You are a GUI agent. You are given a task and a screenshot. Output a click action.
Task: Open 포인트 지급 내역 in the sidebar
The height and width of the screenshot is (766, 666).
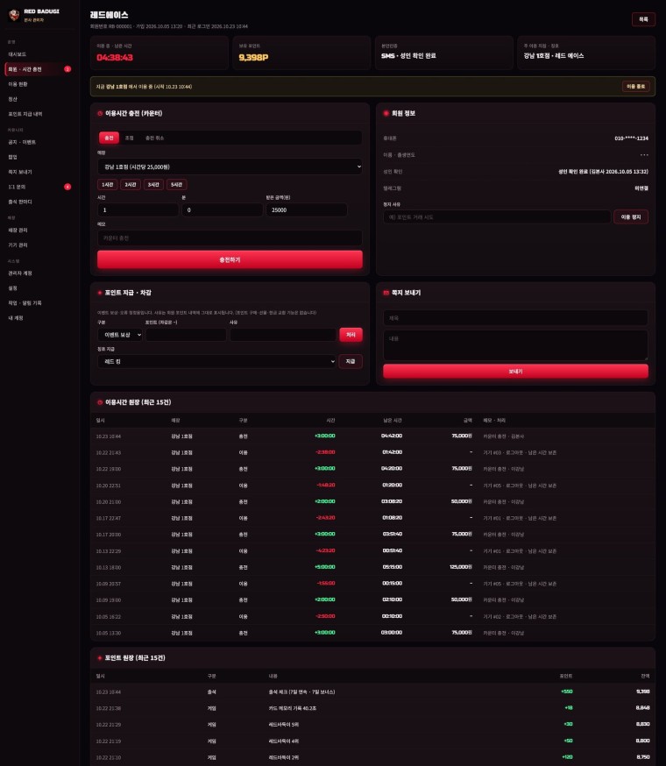pyautogui.click(x=38, y=114)
